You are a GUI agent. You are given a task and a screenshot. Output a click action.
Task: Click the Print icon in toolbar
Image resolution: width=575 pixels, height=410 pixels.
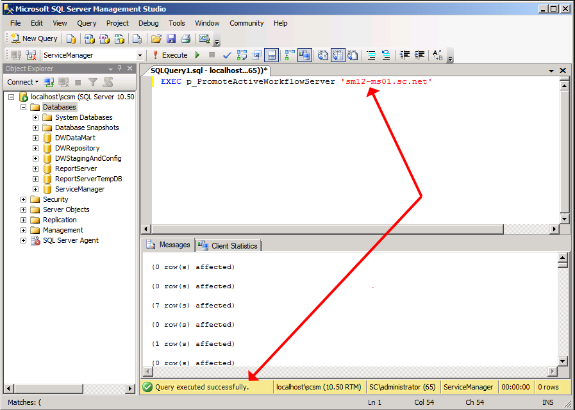(x=185, y=38)
